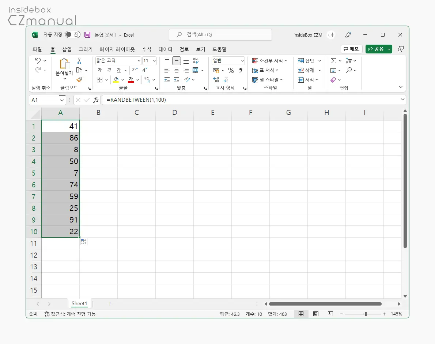Open Cell Styles dropdown 셀 스타일
This screenshot has height=344, width=435.
(x=268, y=80)
